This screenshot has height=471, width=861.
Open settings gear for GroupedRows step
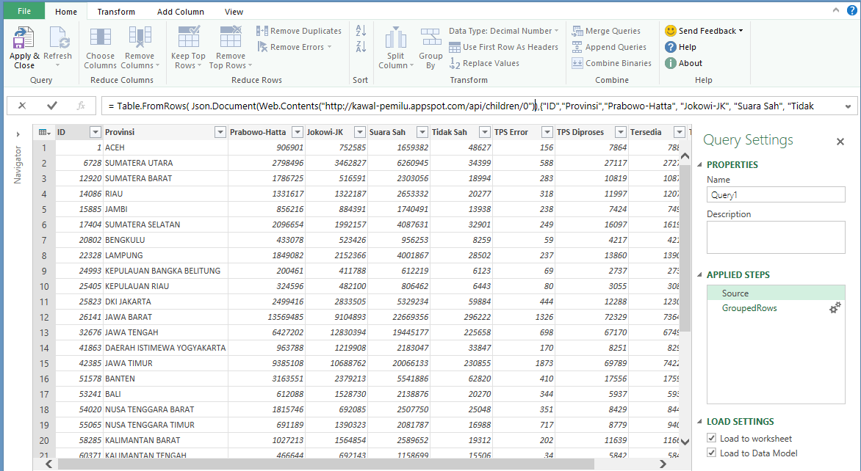click(x=835, y=308)
